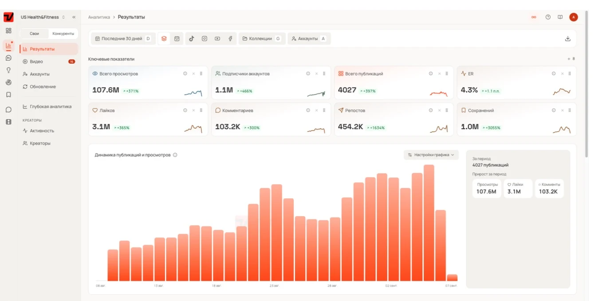
Task: Open 'Активность' under Креаторы
Action: (49, 131)
